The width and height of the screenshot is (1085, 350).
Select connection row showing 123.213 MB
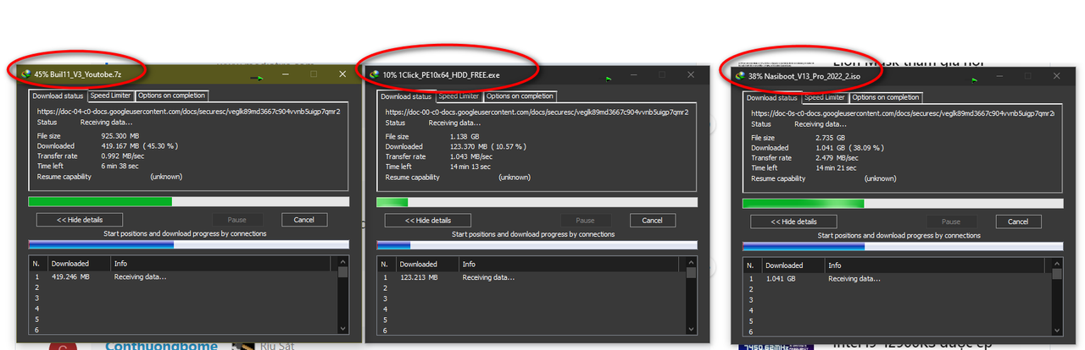pyautogui.click(x=531, y=277)
